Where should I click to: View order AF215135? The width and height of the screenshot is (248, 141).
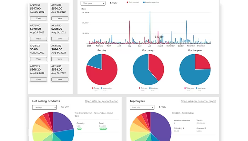click(x=60, y=79)
